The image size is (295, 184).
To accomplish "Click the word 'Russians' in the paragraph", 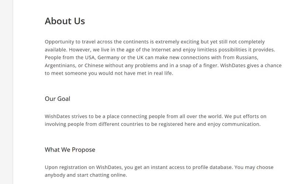I will 247,57.
